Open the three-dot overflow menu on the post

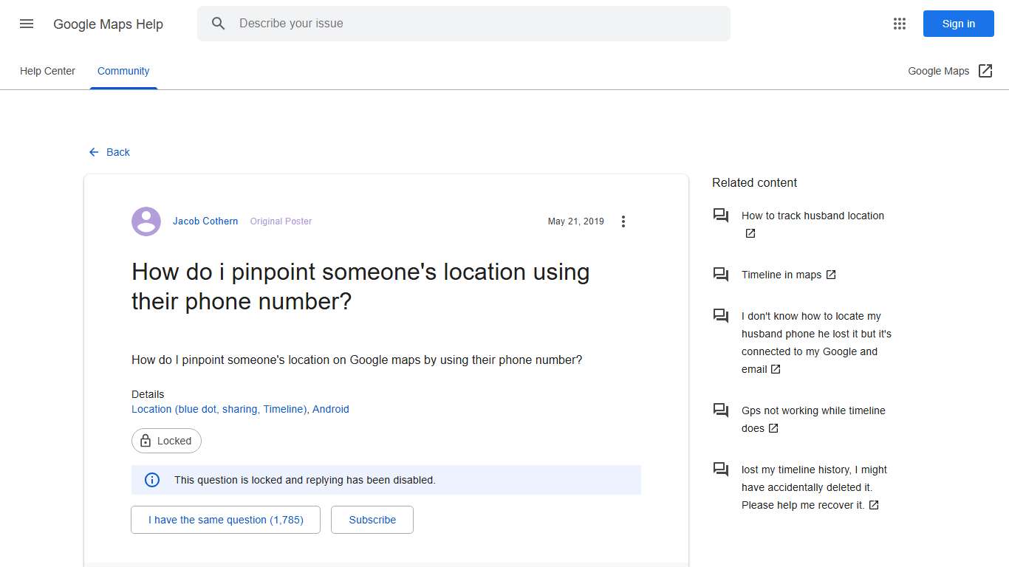[623, 221]
